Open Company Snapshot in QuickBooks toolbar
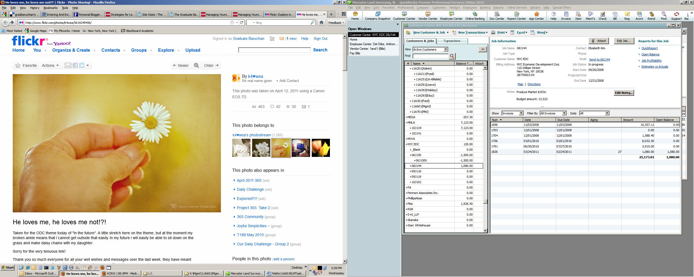Viewport: 694px width, 277px height. (x=377, y=16)
